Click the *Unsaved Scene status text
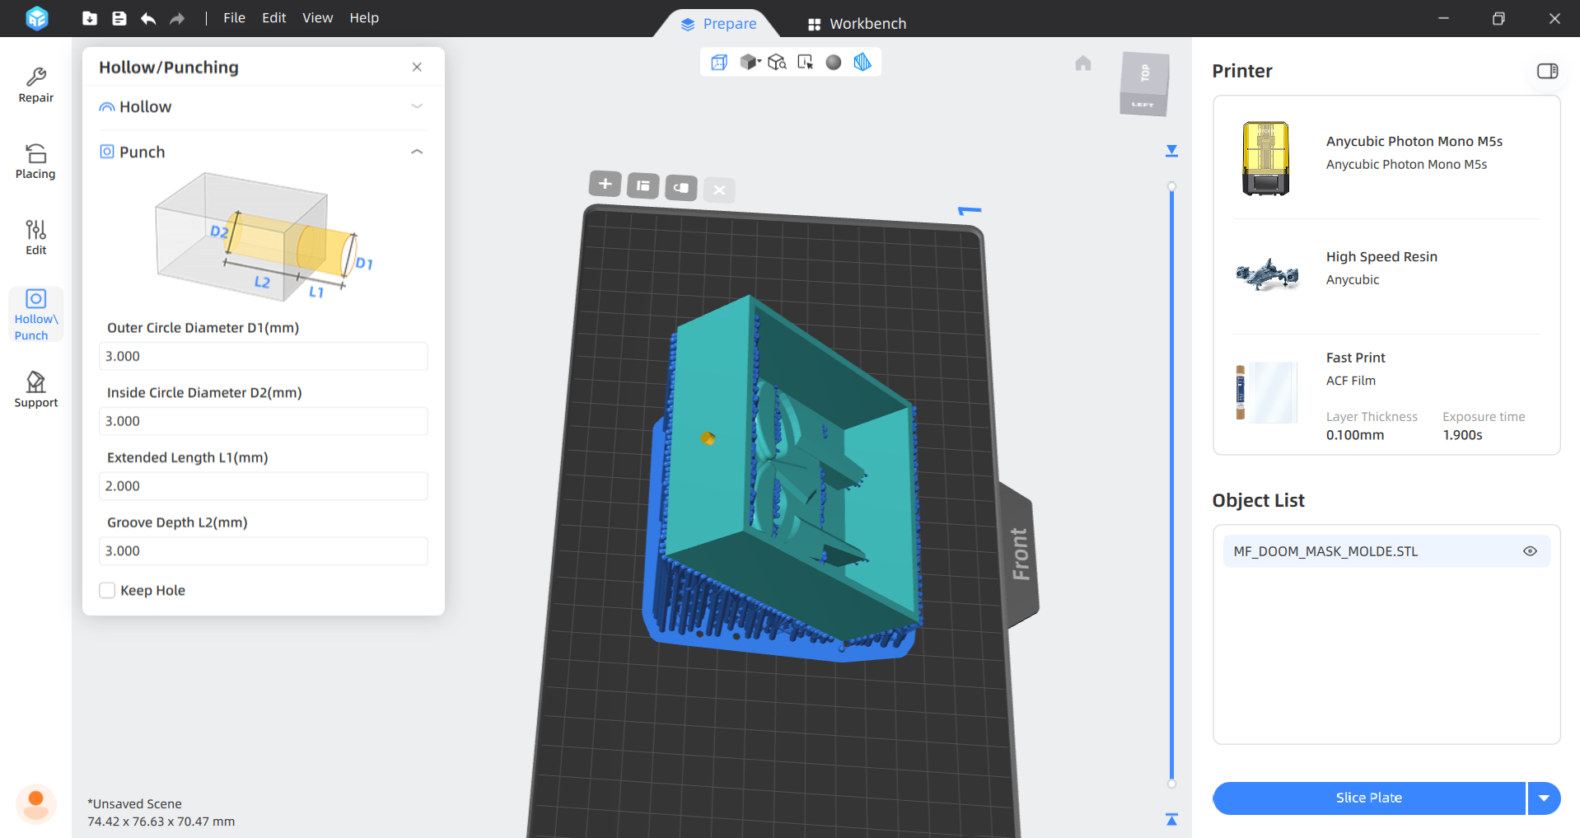Screen dimensions: 1580x838 pos(135,803)
